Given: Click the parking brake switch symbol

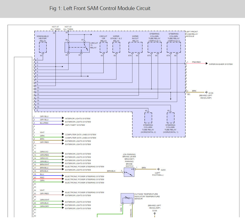Looking at the screenshot, I should click(129, 172).
